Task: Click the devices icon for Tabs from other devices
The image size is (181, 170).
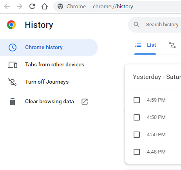Action: coord(13,65)
